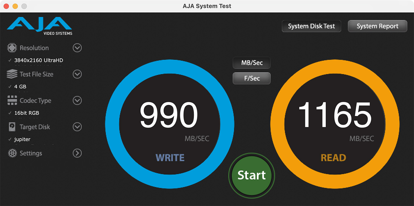The width and height of the screenshot is (414, 206).
Task: Select the 3840x2160 UltraHD resolution option
Action: click(38, 60)
